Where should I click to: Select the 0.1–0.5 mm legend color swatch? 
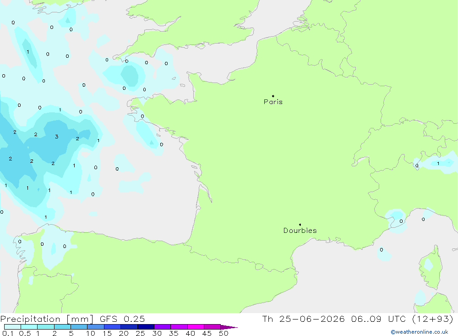pyautogui.click(x=12, y=327)
